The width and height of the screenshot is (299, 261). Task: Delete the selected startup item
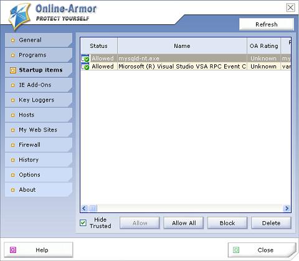pos(271,223)
